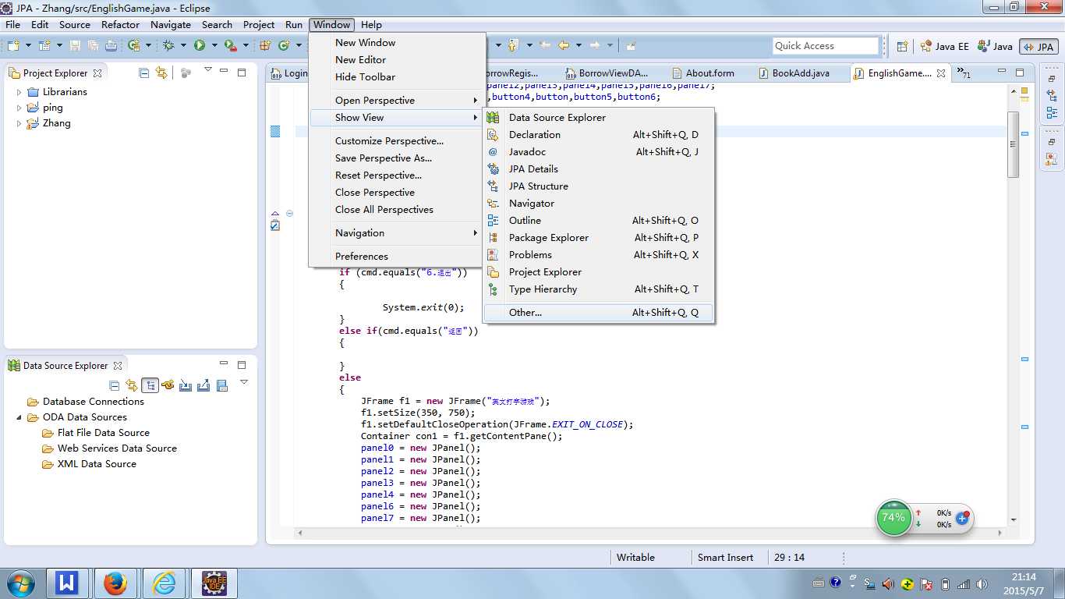Screen dimensions: 1065x599
Task: Click the Save icon in toolbar
Action: pos(76,46)
